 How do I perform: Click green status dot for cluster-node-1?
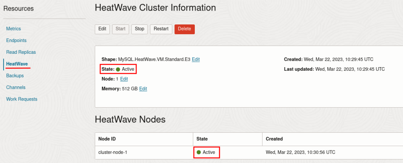(198, 152)
